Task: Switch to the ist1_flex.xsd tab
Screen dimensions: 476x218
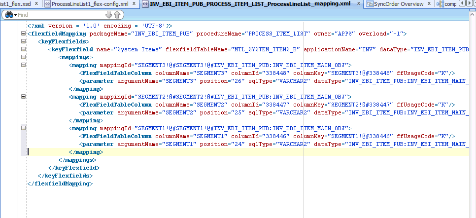Action: coord(16,4)
